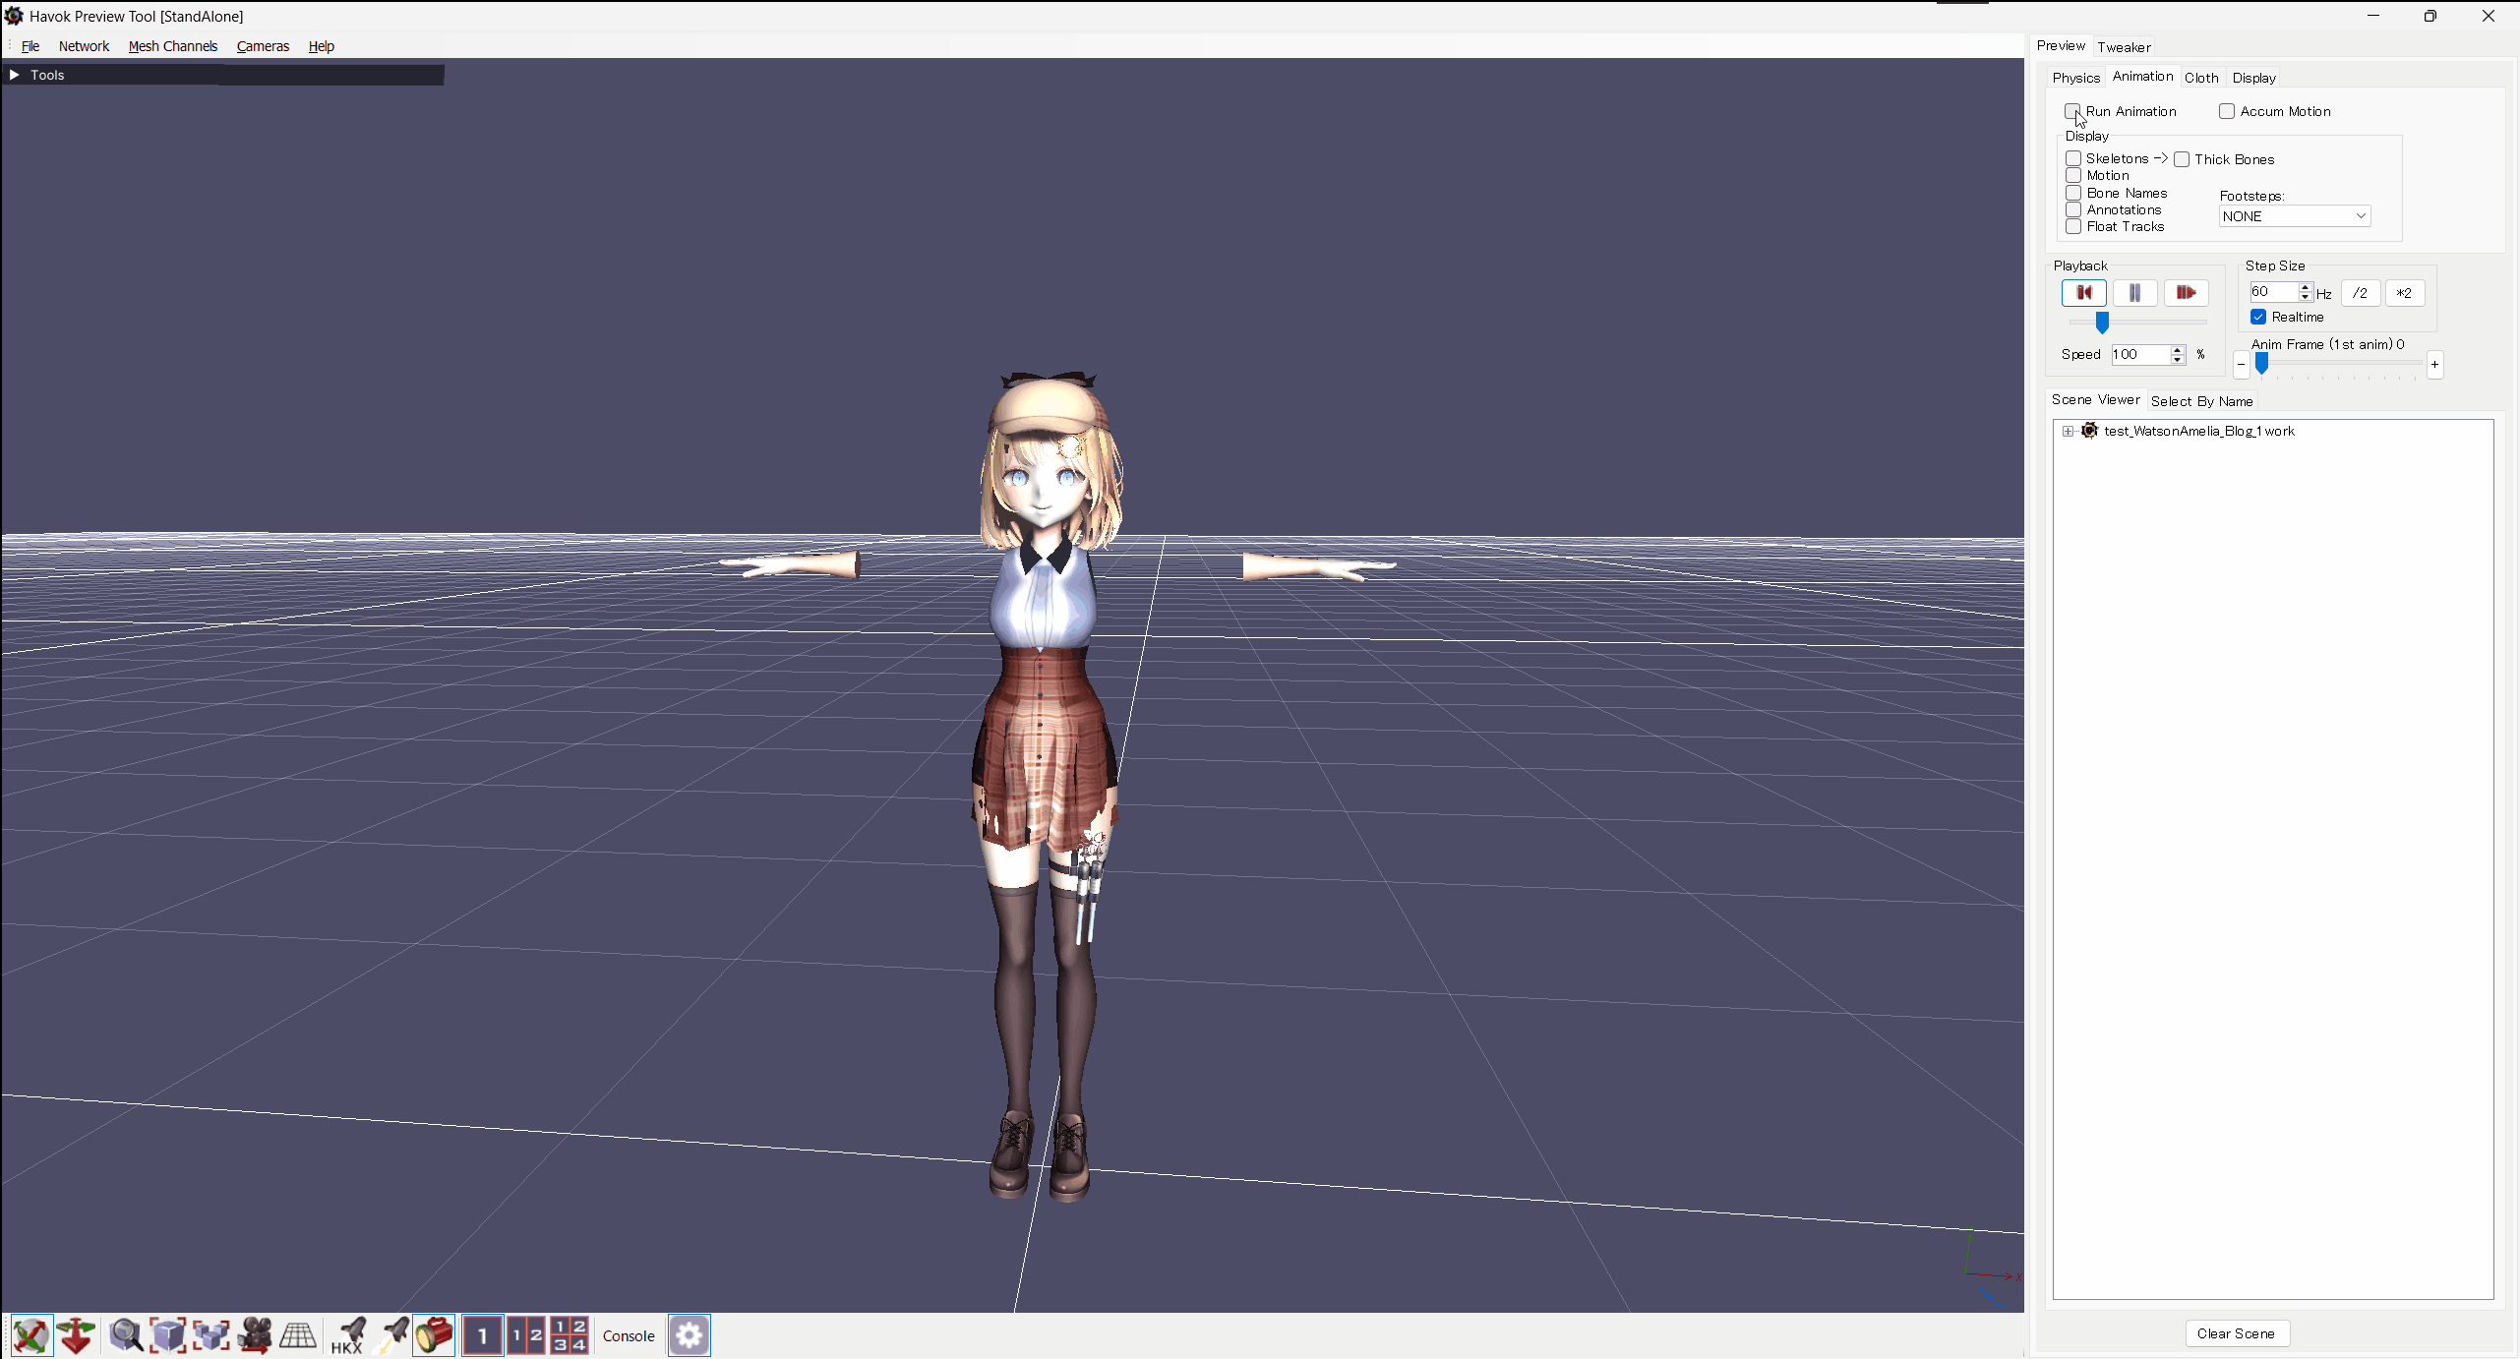Click the red down-arrow gravity icon
The height and width of the screenshot is (1359, 2520).
76,1335
